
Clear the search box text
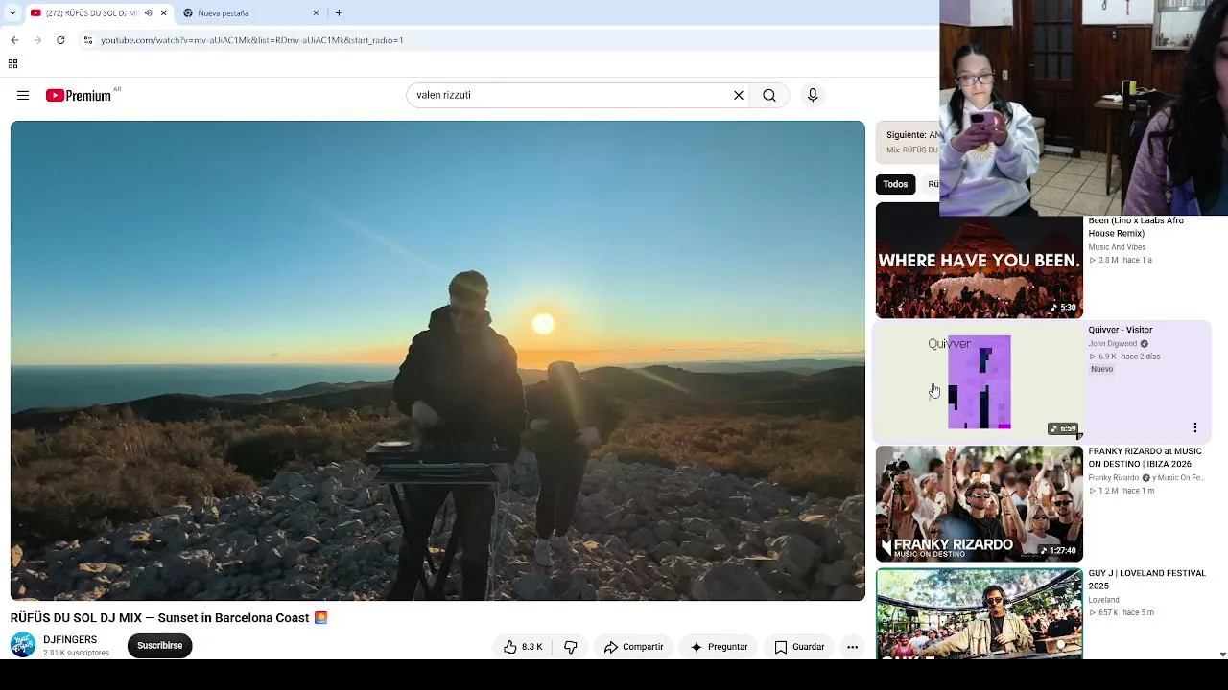(x=739, y=95)
